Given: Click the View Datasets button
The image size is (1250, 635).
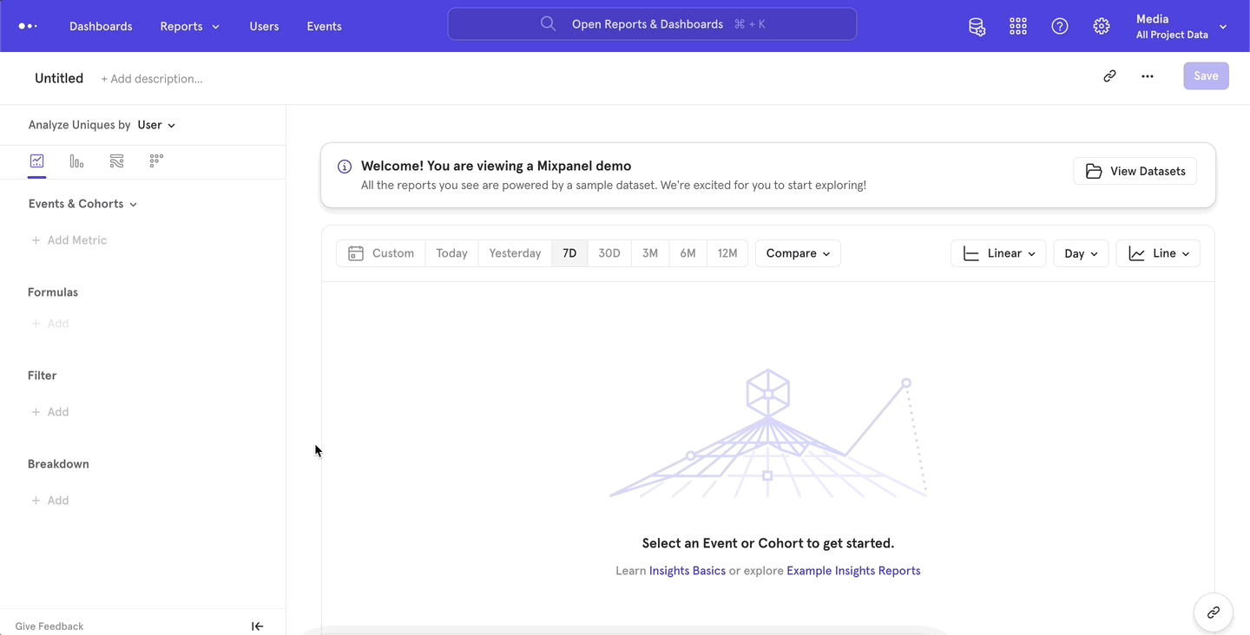Looking at the screenshot, I should click(x=1135, y=171).
